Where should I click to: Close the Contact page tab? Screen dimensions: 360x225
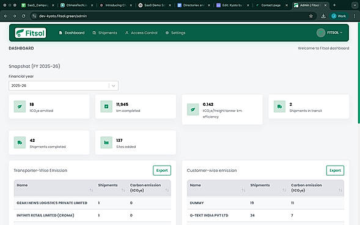point(287,5)
